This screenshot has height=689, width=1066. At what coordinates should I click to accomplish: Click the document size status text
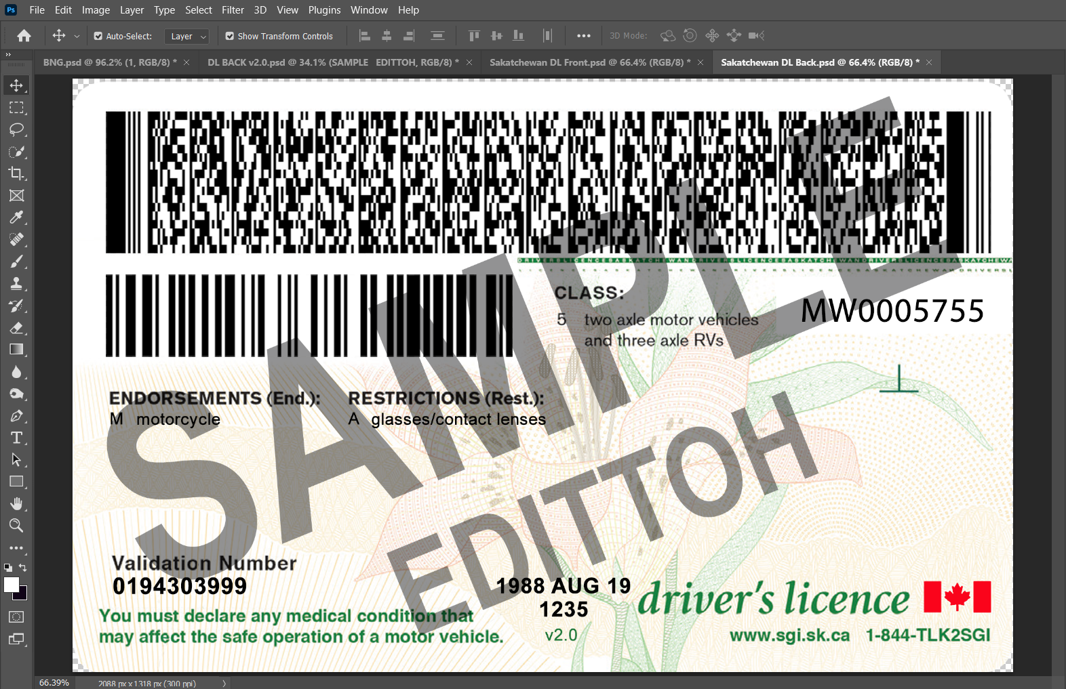(x=147, y=684)
